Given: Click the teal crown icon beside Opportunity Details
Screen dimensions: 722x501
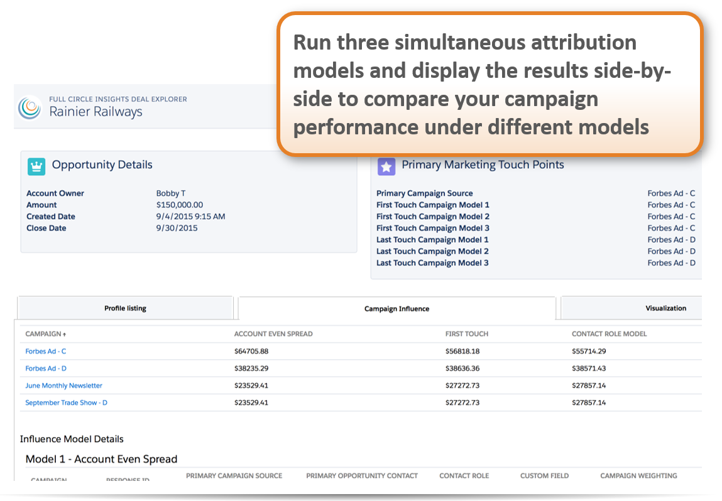Looking at the screenshot, I should click(x=36, y=165).
